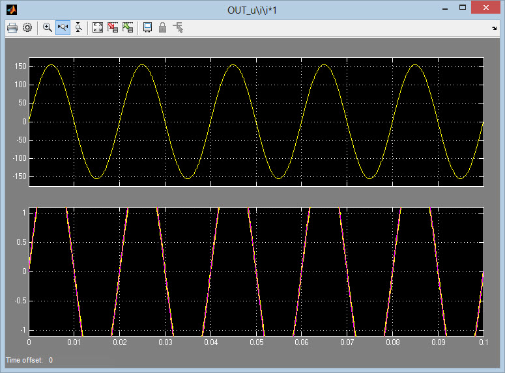This screenshot has height=373, width=505.
Task: Close the OUT_u\i\i*1 scope window
Action: tap(485, 7)
